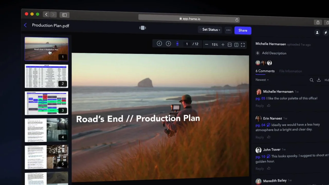Download comments icon
The height and width of the screenshot is (185, 329).
click(x=319, y=80)
